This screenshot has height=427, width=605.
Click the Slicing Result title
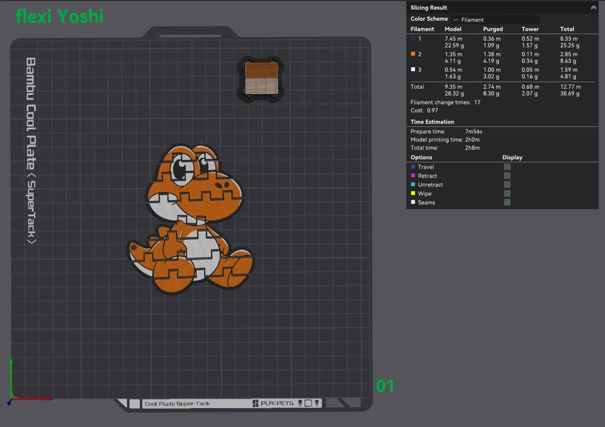429,8
